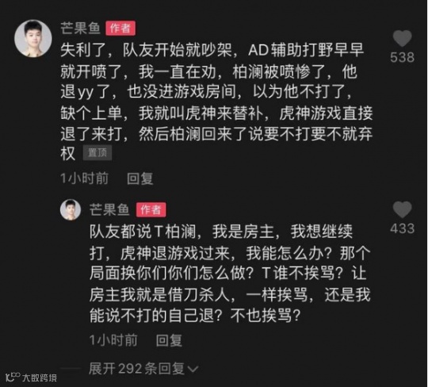Screen dimensions: 428x387
Task: Click the 1小时前 timestamp under the top comment
Action: (x=84, y=178)
